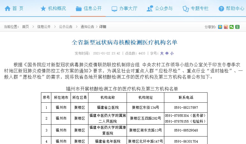Click the documents icon beside 专题专栏
Viewport: 246px width, 144px height.
point(186,9)
